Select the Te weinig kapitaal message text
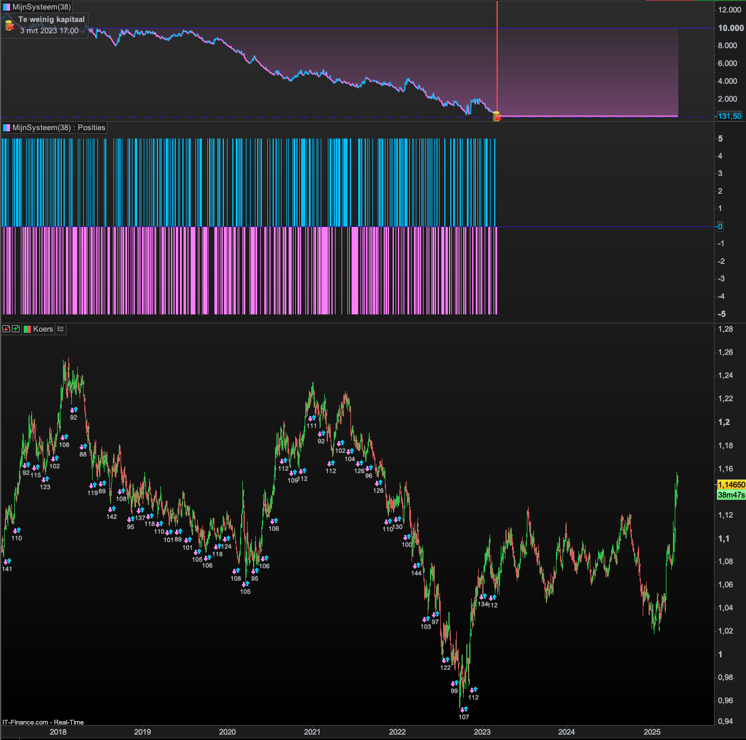The height and width of the screenshot is (740, 746). coord(52,20)
